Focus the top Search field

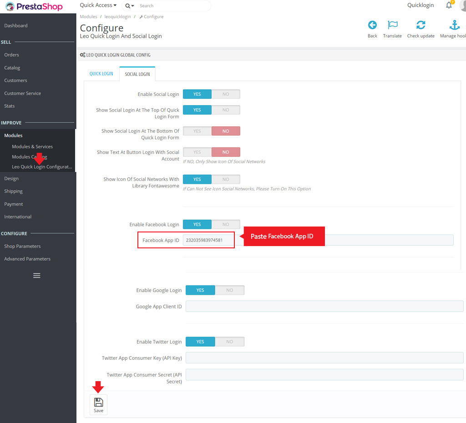(x=174, y=5)
